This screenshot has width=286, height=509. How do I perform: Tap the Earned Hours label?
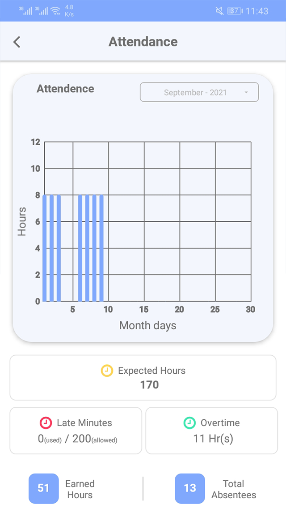(x=80, y=489)
